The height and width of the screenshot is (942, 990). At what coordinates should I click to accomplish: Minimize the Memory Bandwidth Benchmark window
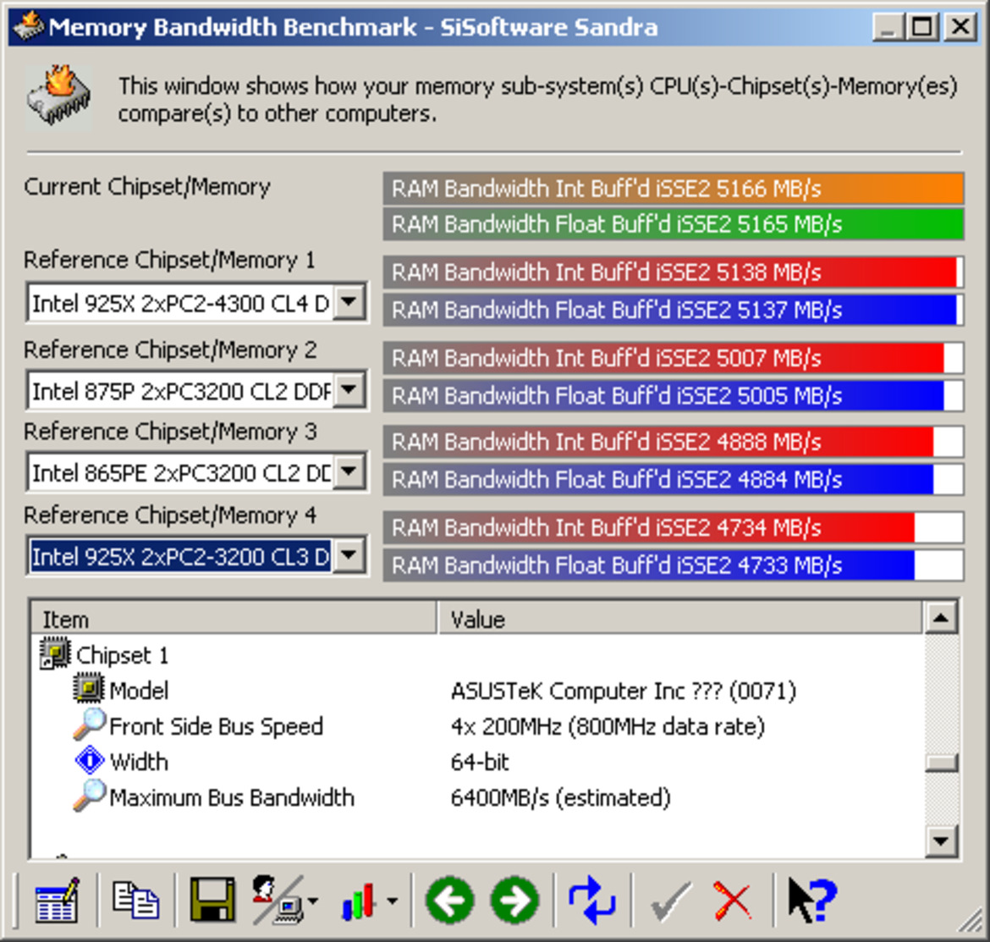888,27
